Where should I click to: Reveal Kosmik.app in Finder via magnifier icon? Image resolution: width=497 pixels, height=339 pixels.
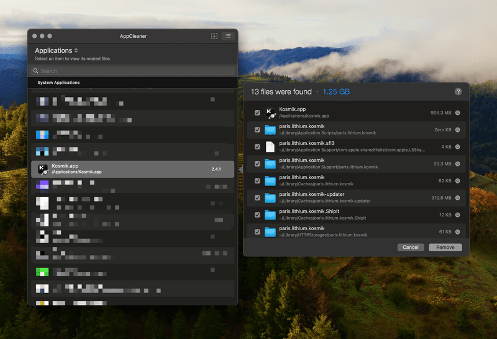(x=458, y=113)
